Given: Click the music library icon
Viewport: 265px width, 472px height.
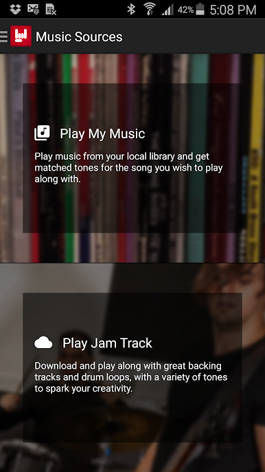Looking at the screenshot, I should (42, 133).
